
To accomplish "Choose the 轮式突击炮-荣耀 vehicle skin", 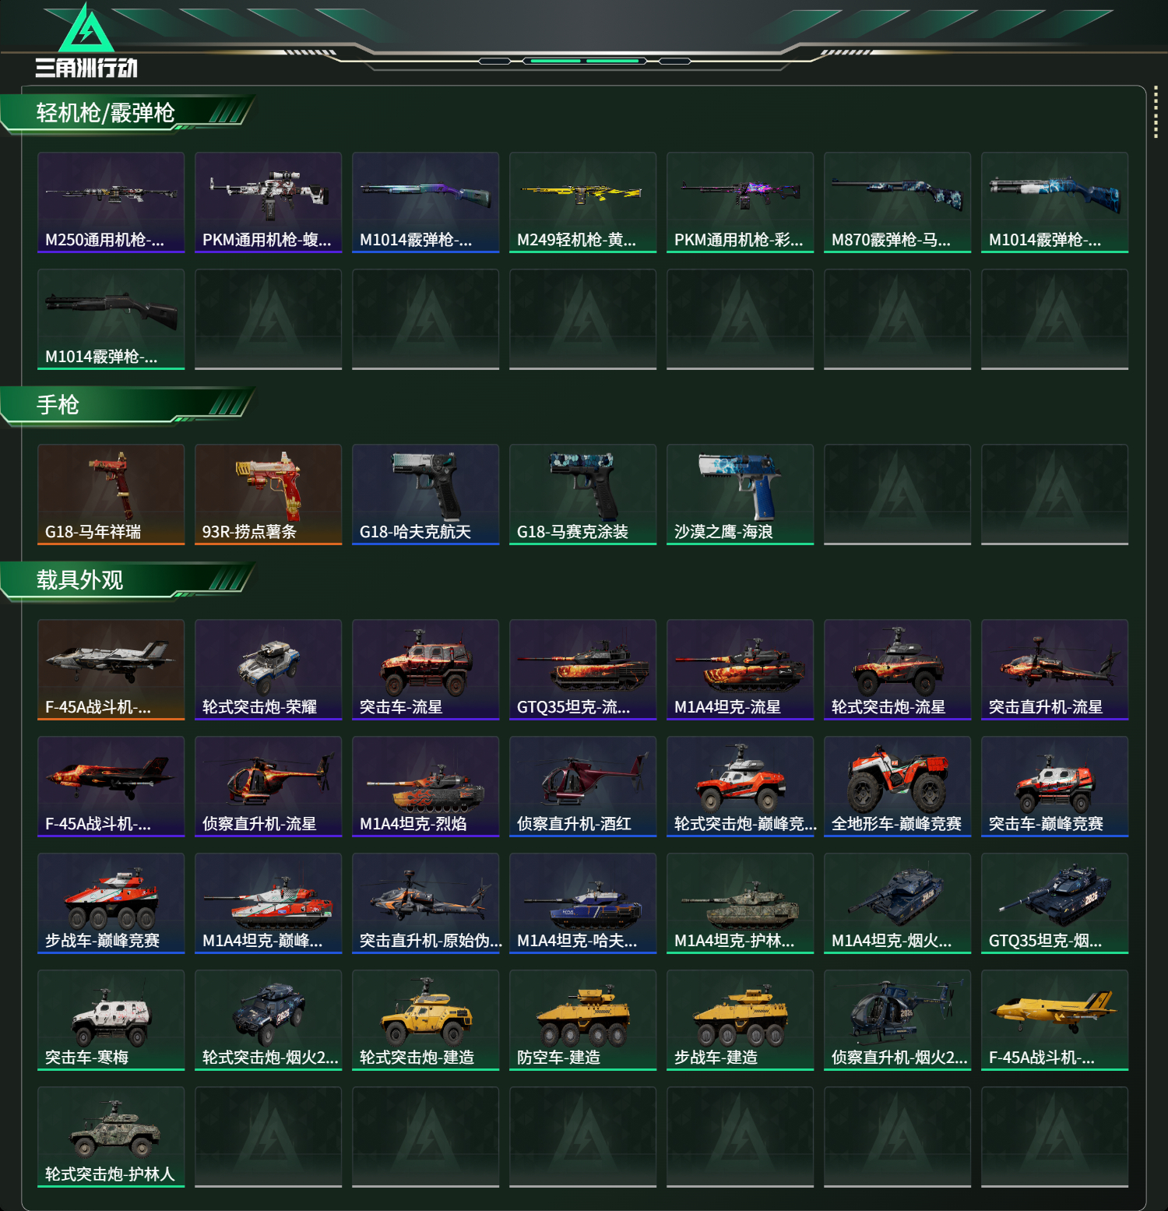I will [x=269, y=669].
